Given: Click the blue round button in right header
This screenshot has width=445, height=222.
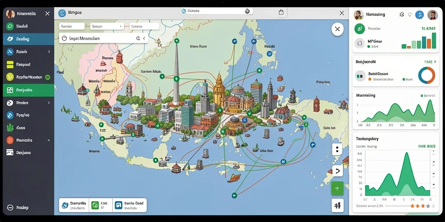Looking at the screenshot, I should 419,15.
